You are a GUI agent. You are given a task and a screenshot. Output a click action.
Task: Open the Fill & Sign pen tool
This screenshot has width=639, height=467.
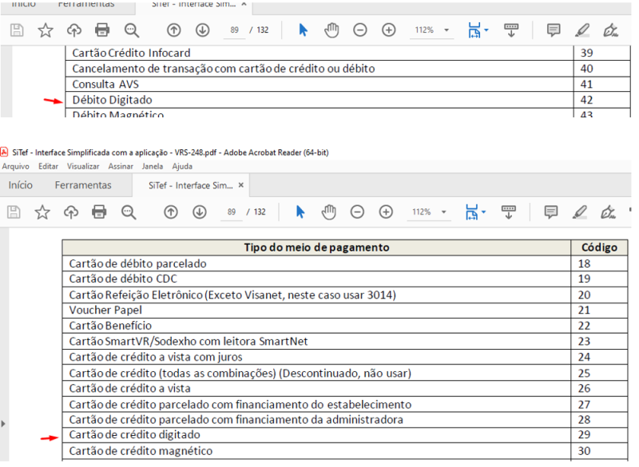click(x=609, y=212)
